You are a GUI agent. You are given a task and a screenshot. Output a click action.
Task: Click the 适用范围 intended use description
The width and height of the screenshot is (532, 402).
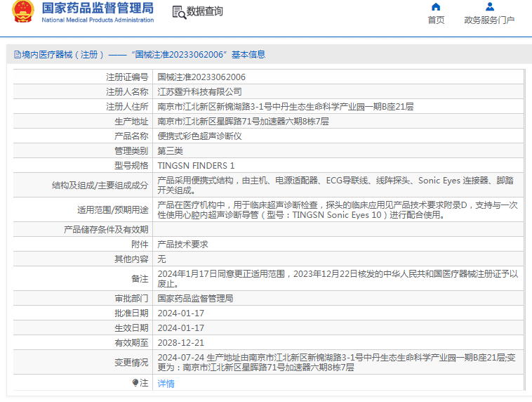pyautogui.click(x=338, y=209)
